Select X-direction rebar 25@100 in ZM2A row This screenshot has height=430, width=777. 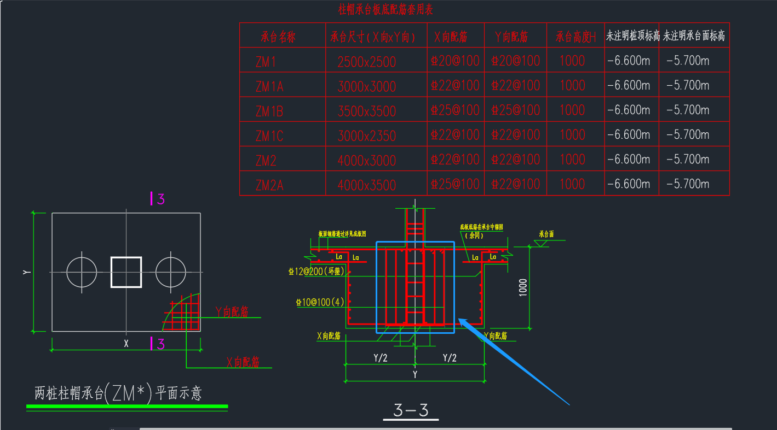[x=455, y=184]
